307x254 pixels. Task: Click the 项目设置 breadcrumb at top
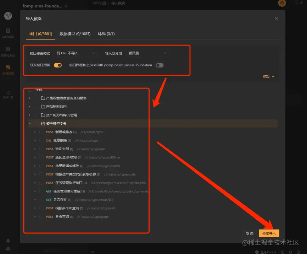click(x=99, y=3)
